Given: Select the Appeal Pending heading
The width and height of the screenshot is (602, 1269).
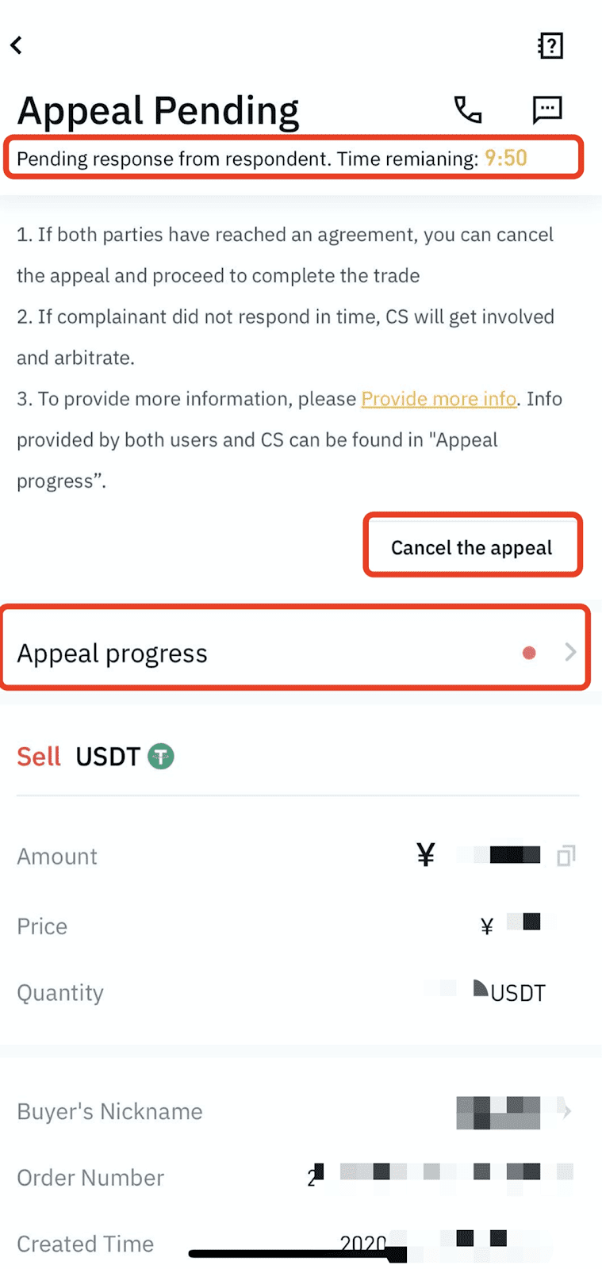Looking at the screenshot, I should (158, 110).
